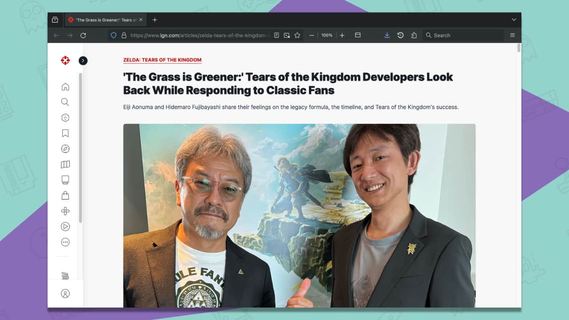This screenshot has height=320, width=569.
Task: Open the shopping bag icon in sidebar
Action: click(x=65, y=195)
